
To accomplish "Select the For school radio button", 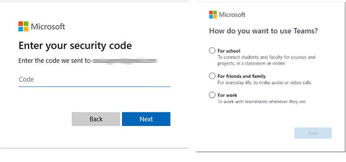I will (x=212, y=51).
